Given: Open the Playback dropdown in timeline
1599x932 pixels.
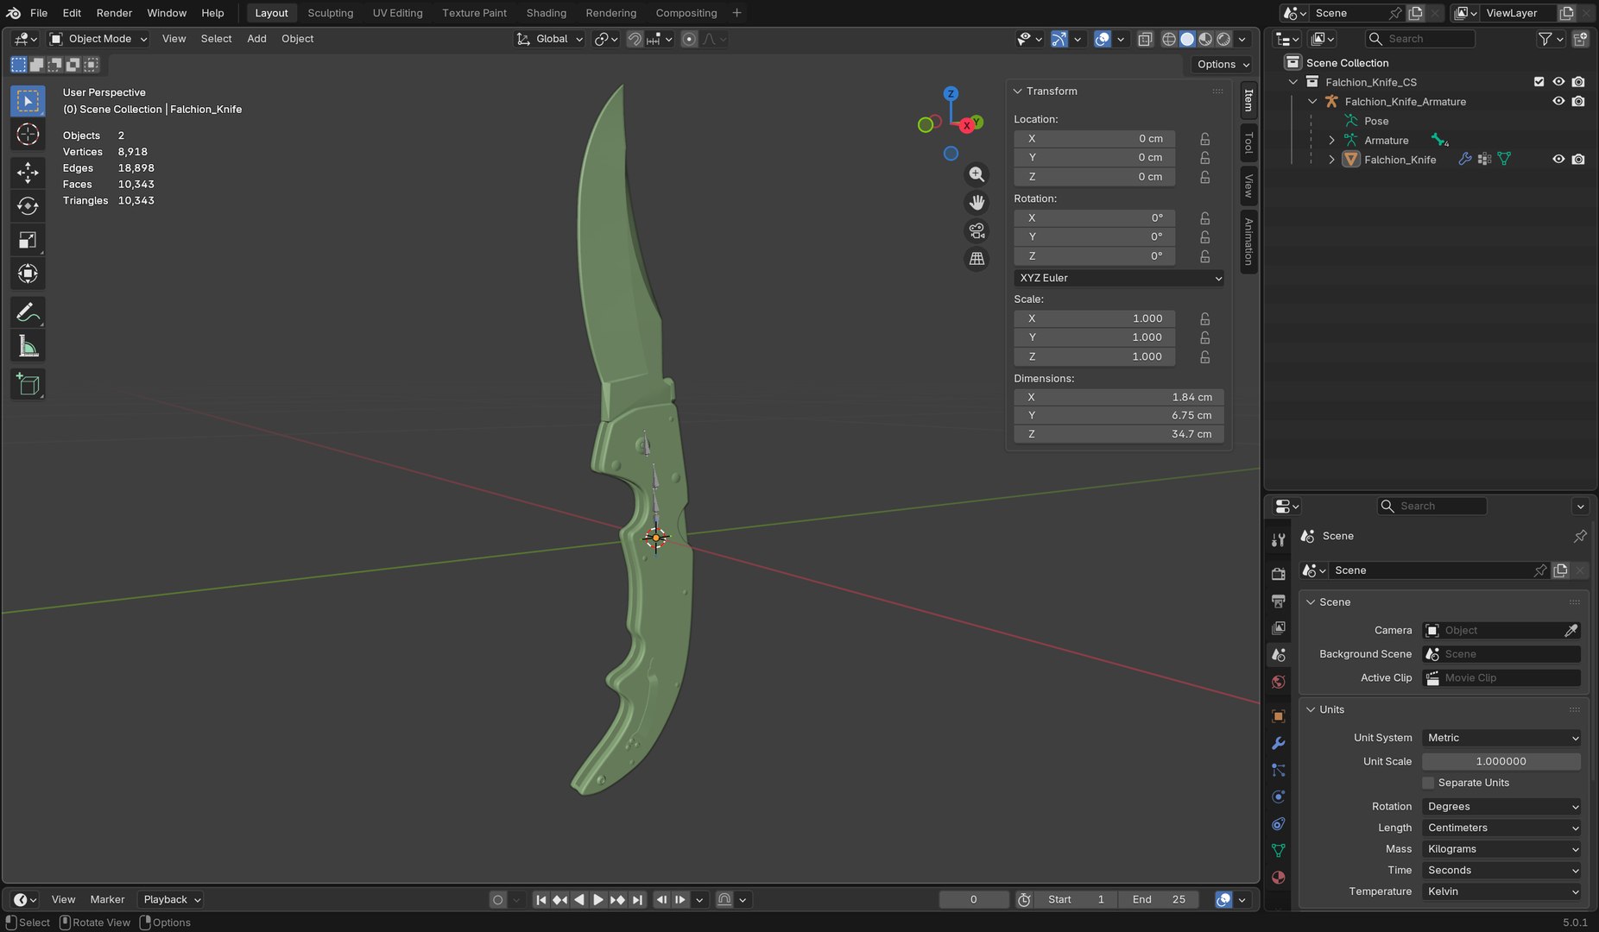Looking at the screenshot, I should click(171, 899).
